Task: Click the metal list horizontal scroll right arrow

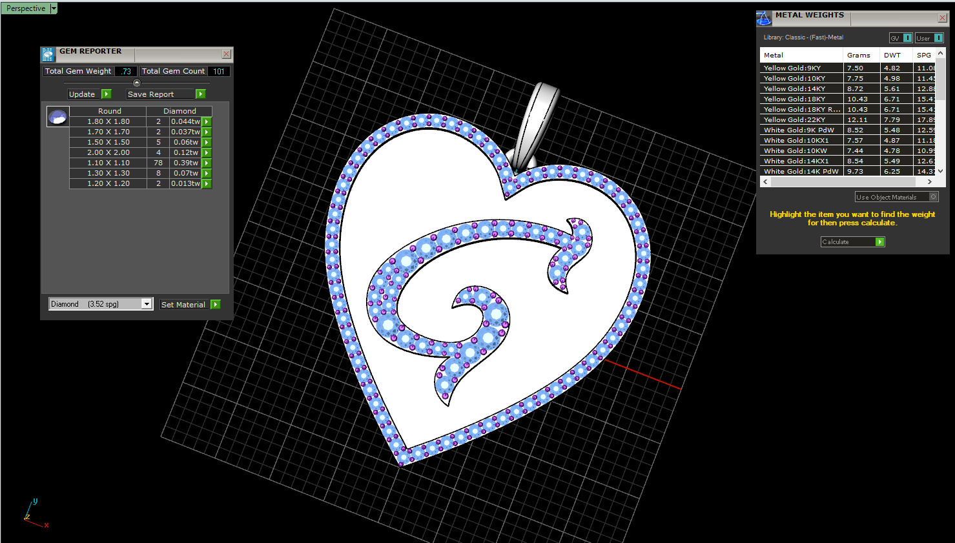Action: click(929, 182)
